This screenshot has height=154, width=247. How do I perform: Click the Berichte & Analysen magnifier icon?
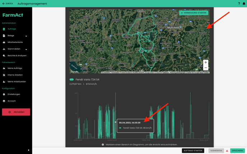point(4,56)
